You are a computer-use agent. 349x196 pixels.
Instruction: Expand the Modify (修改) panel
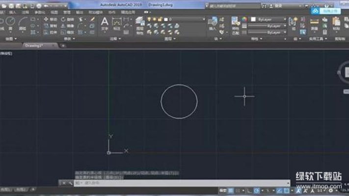(69, 39)
